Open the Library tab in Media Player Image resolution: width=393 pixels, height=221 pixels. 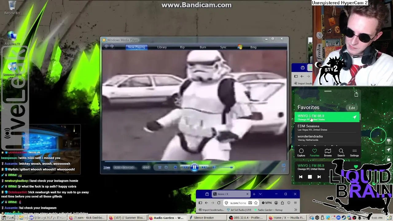coord(162,47)
